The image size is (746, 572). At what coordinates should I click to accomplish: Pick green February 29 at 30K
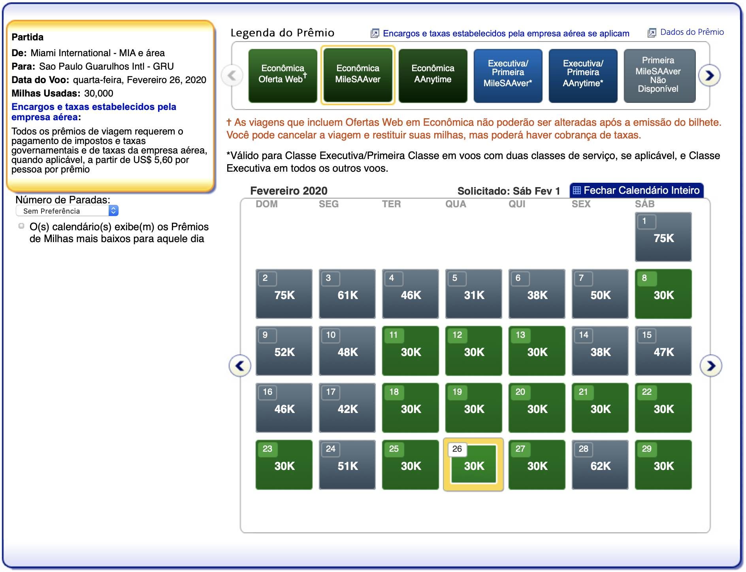pyautogui.click(x=663, y=465)
